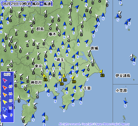Select the 栃木 prefecture label
138x126 pixels.
point(52,34)
